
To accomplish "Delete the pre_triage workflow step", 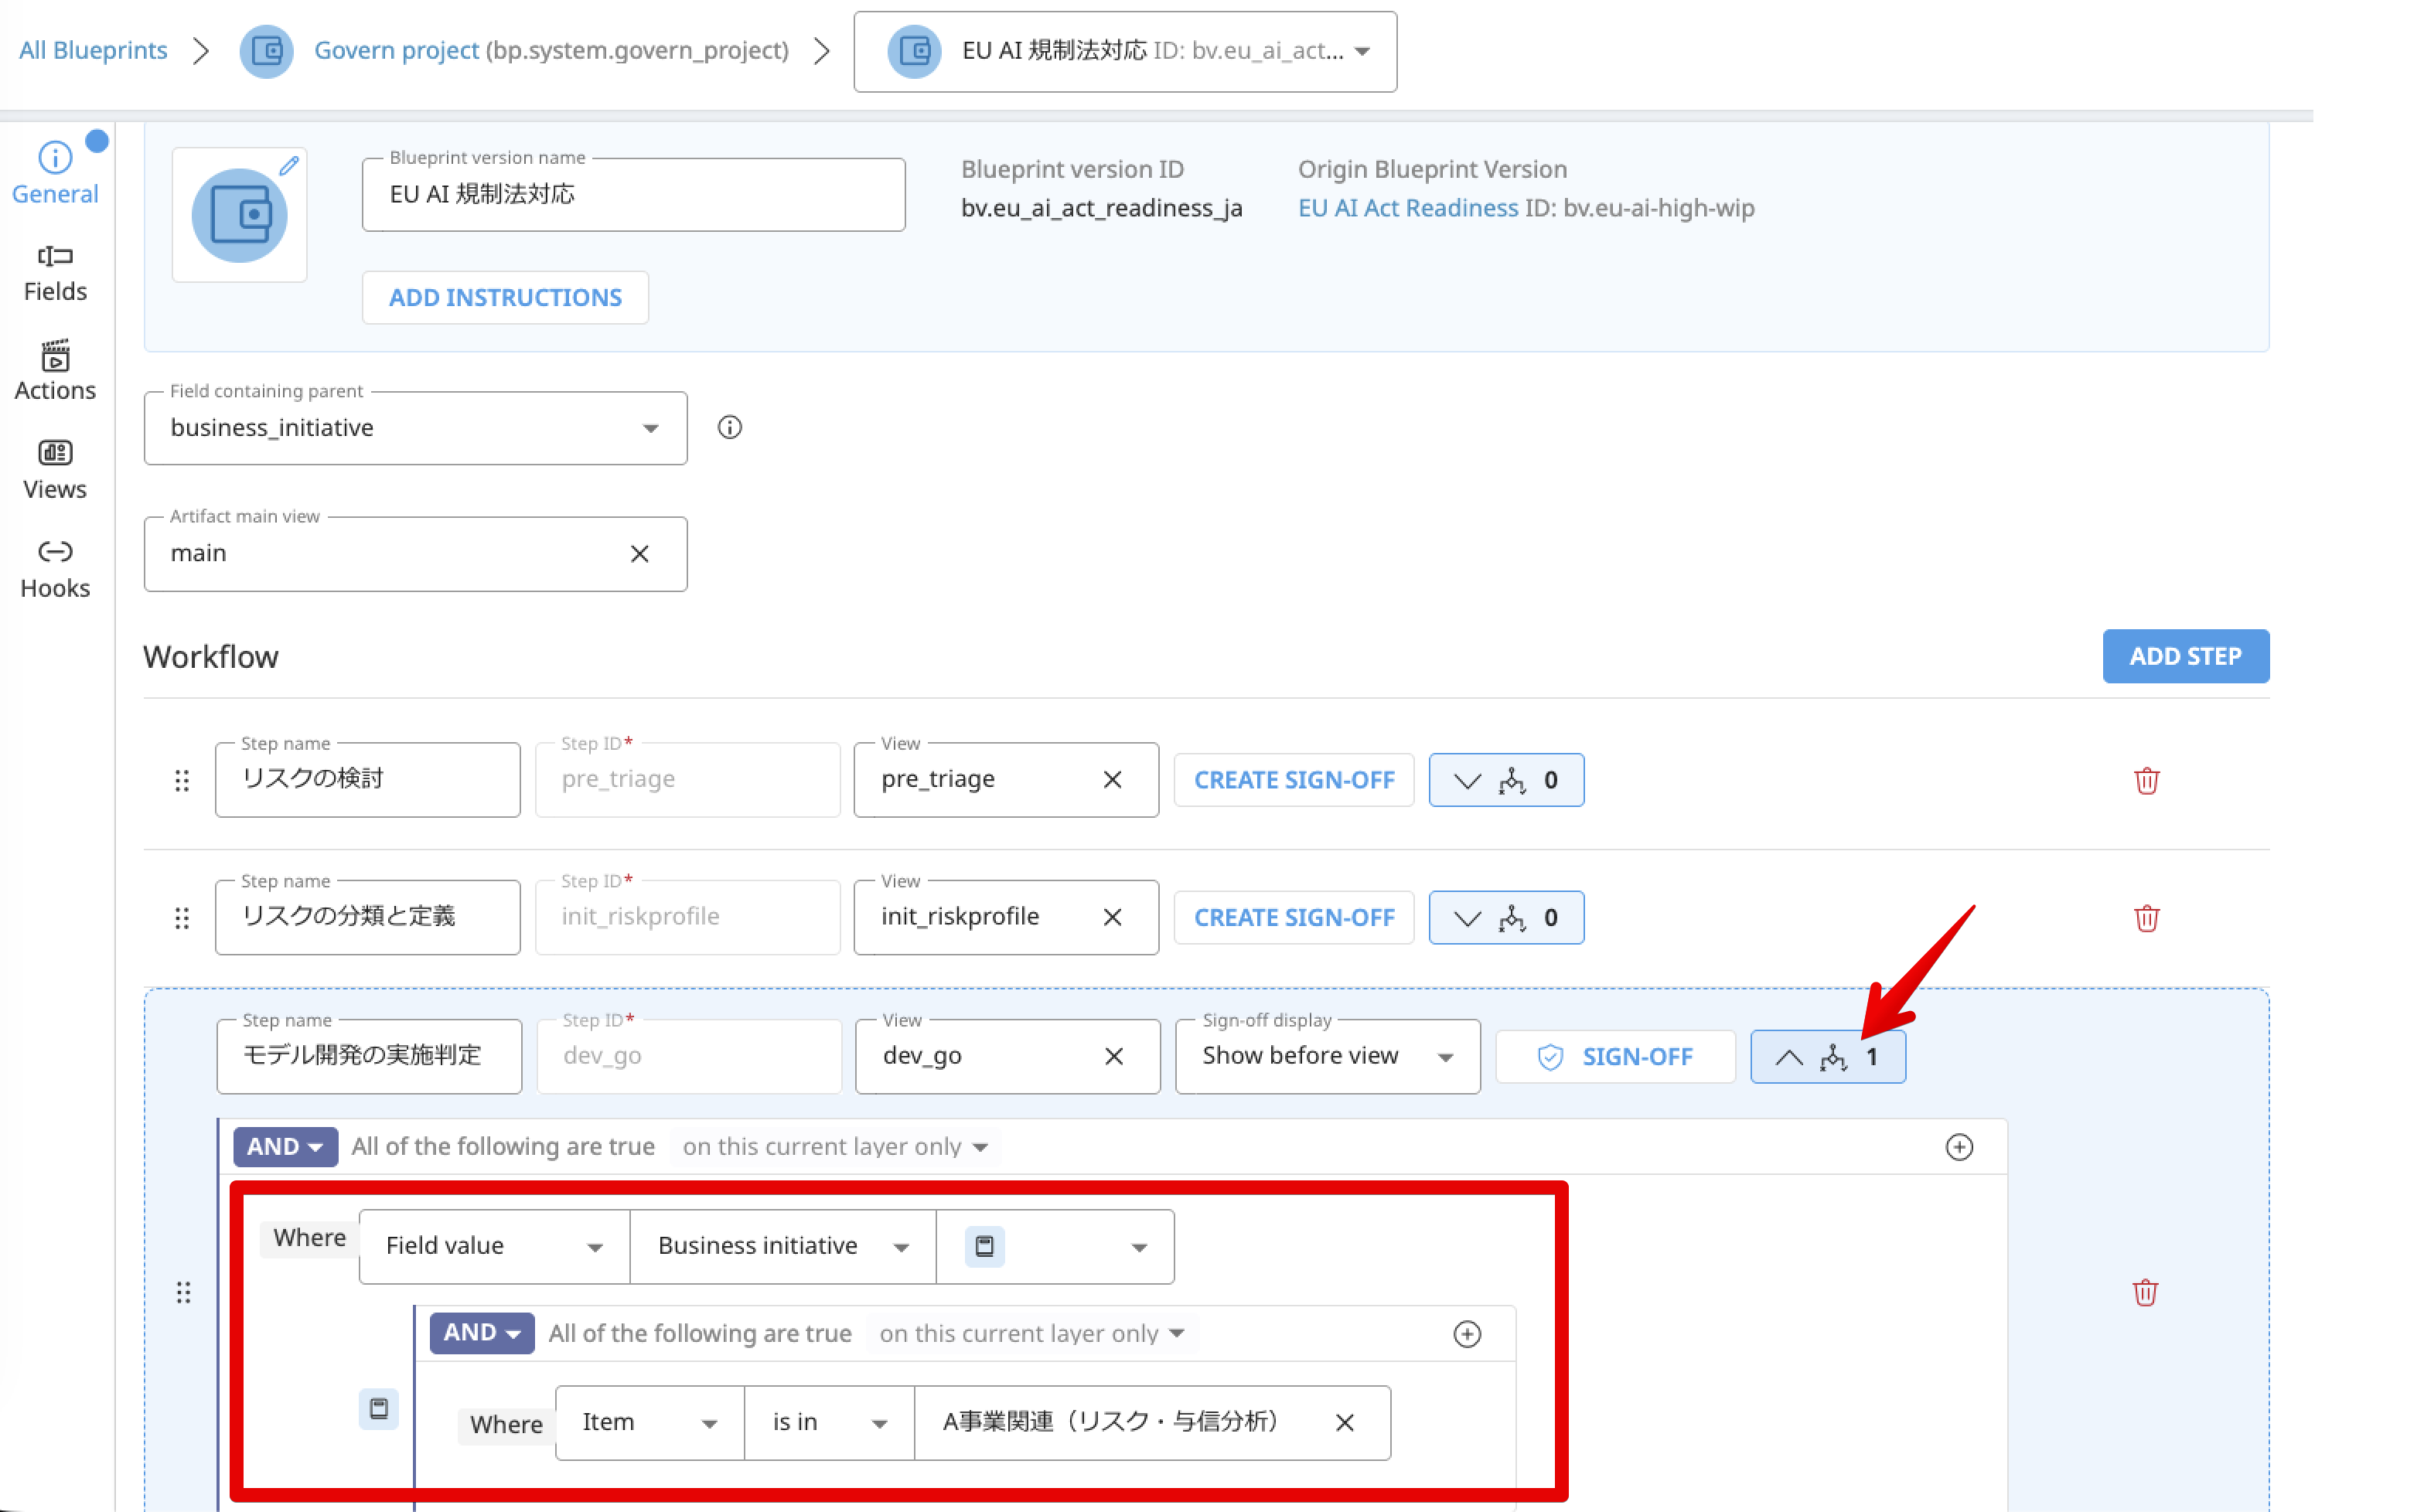I will (2146, 780).
